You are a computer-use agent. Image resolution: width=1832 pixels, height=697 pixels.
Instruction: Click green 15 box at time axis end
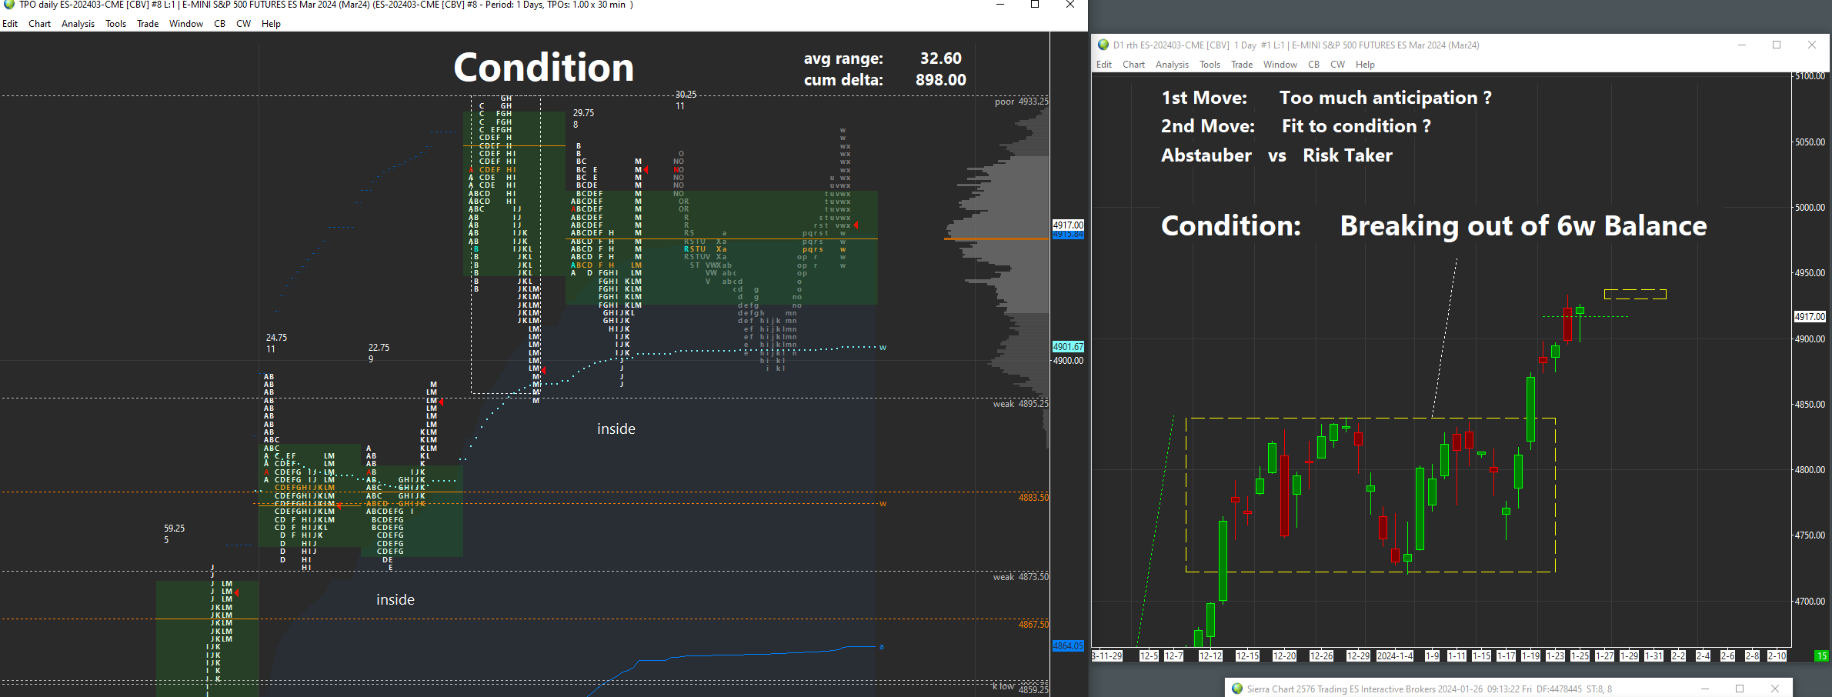tap(1821, 655)
